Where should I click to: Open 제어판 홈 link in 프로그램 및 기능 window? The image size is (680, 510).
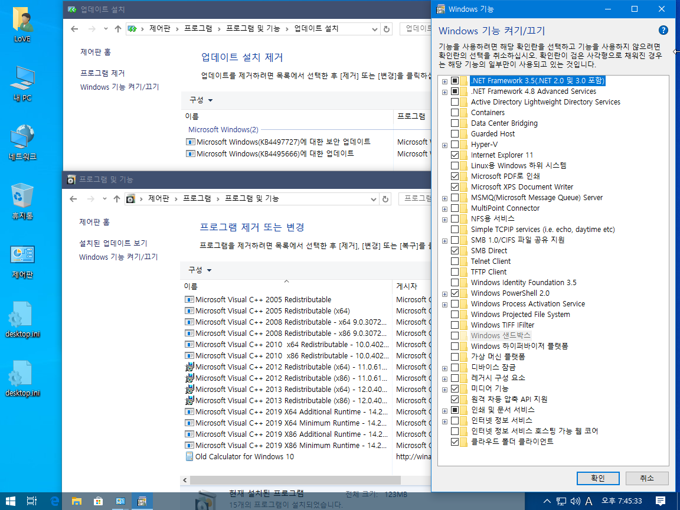point(94,222)
